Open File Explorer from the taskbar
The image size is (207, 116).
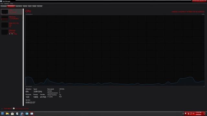point(7,113)
